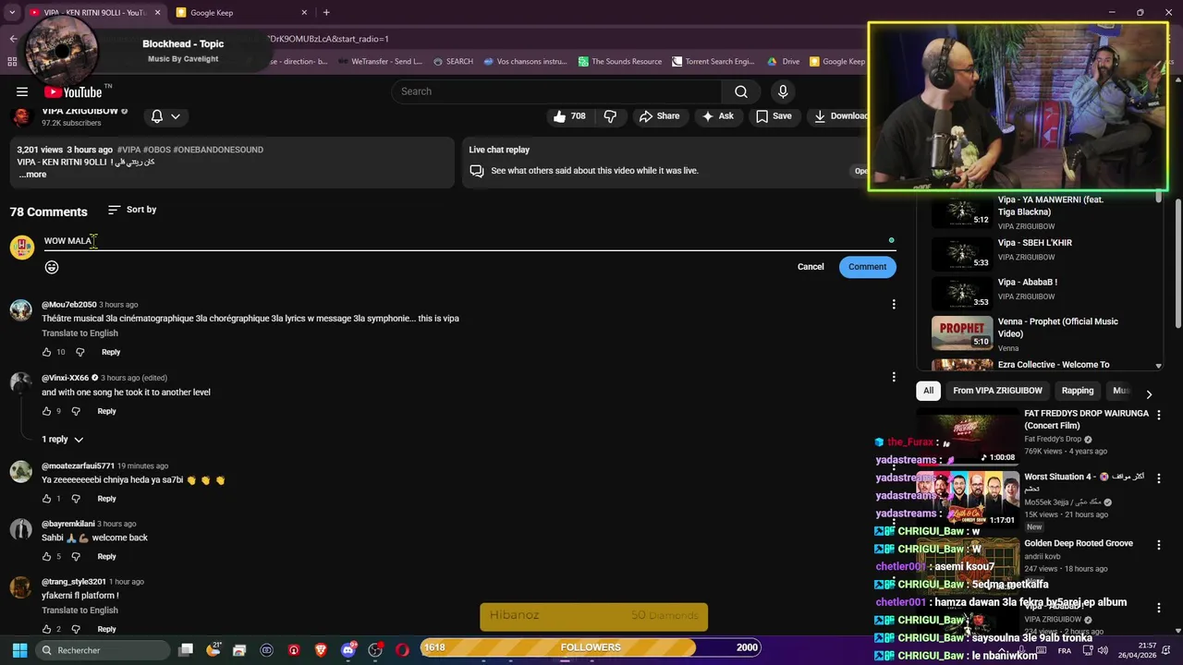Open Task View in the taskbar
The height and width of the screenshot is (665, 1183).
tap(186, 650)
